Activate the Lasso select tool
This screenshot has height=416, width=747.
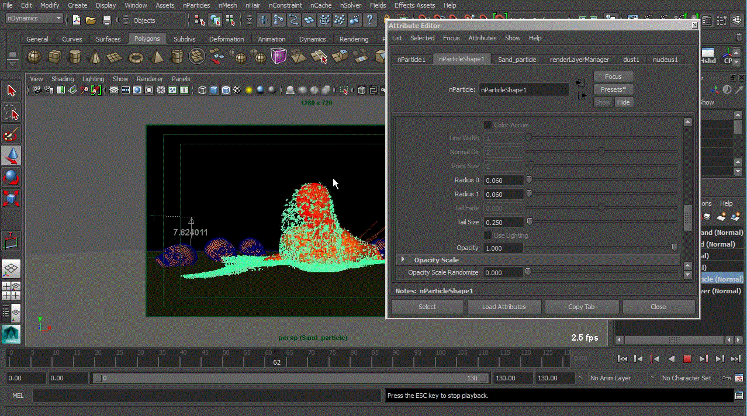coord(11,112)
